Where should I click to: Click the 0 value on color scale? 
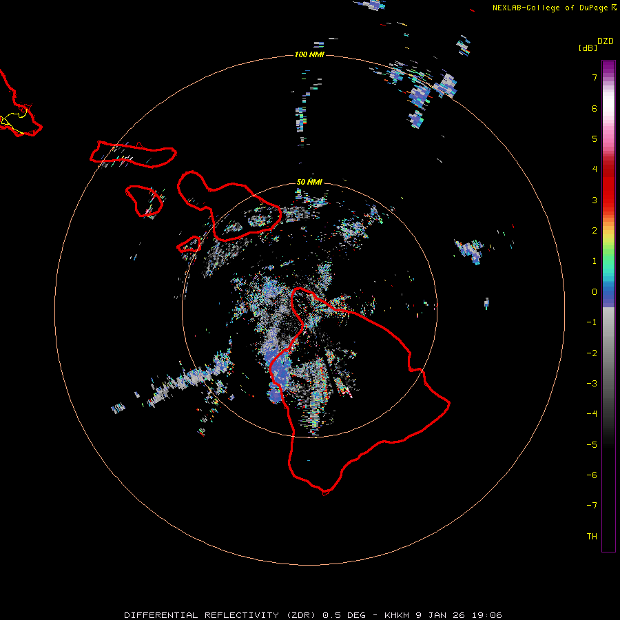tap(595, 292)
